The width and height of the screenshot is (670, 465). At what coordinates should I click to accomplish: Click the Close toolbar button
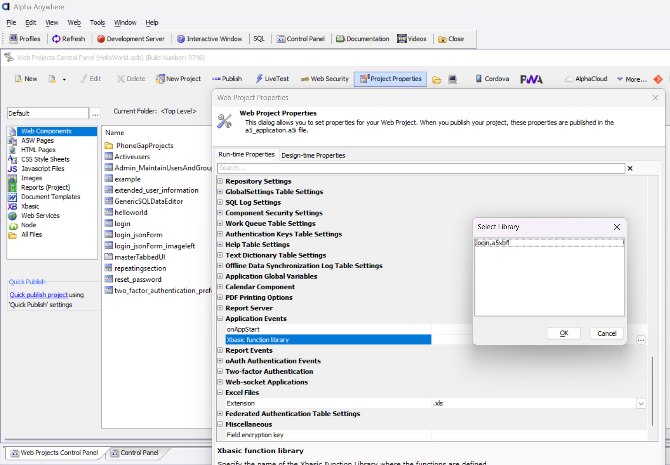[451, 39]
